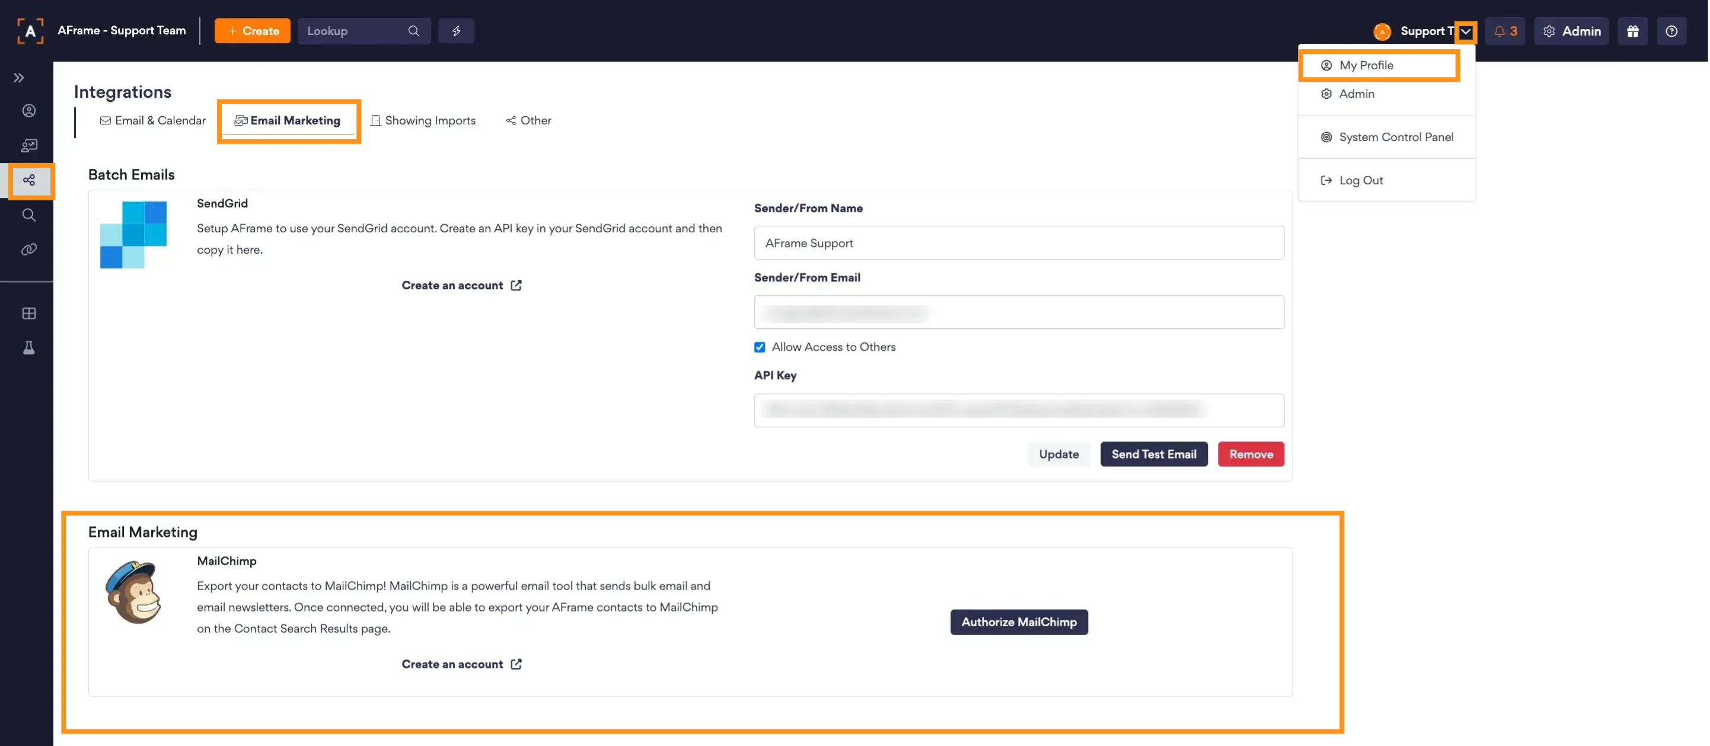
Task: Click the contacts person icon in sidebar
Action: tap(28, 111)
